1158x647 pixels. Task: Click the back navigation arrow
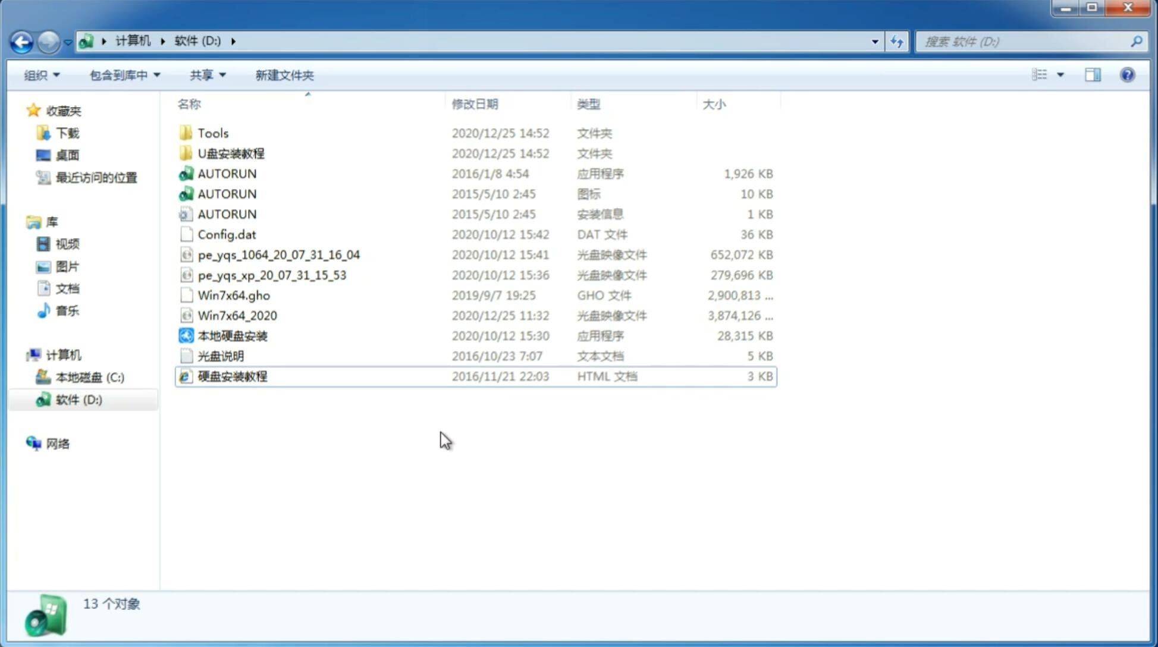pyautogui.click(x=21, y=40)
